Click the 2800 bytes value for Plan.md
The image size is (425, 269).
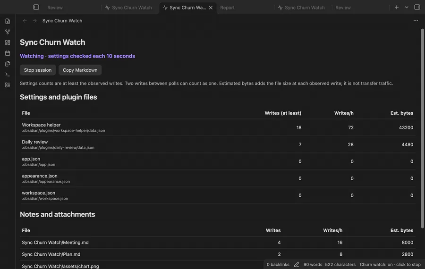[x=407, y=254]
